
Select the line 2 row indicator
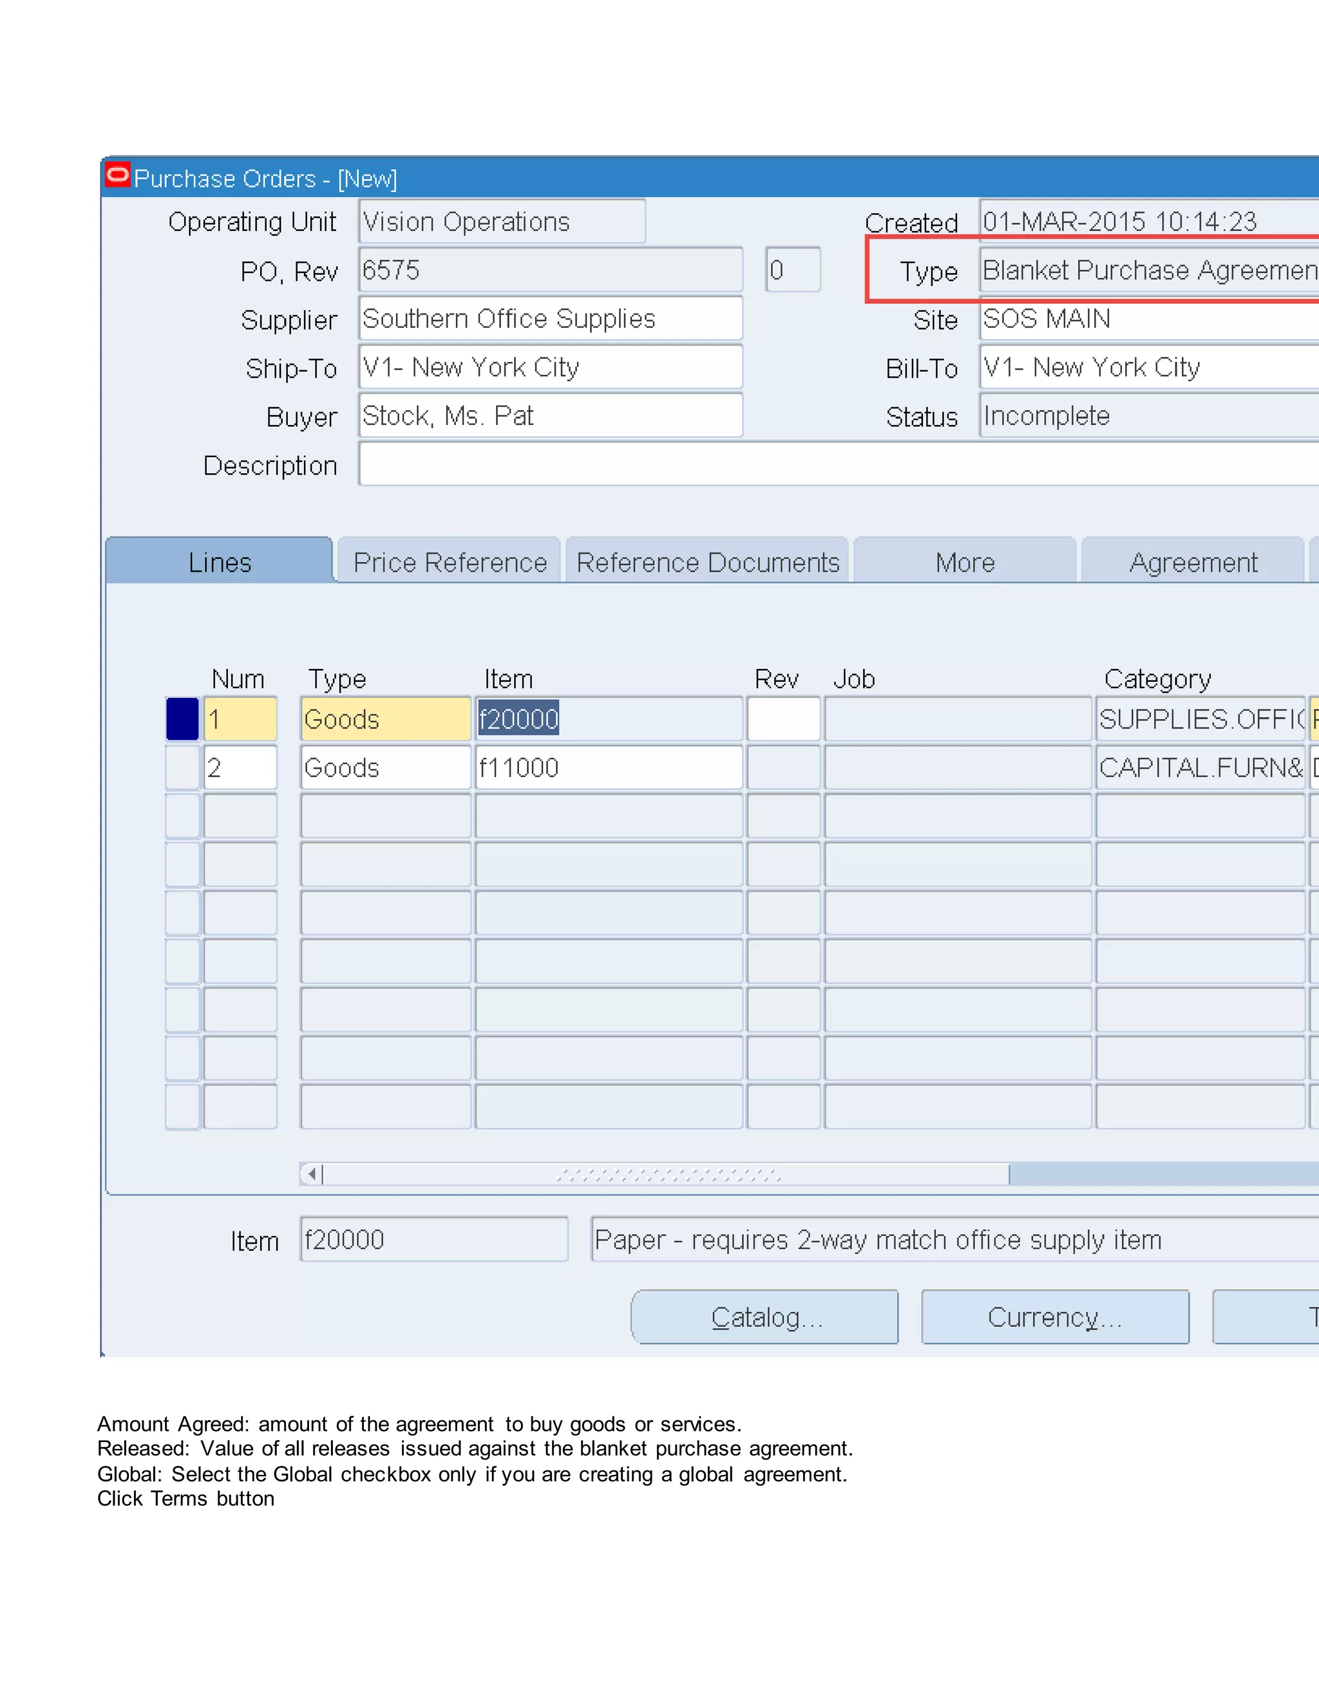pos(182,767)
